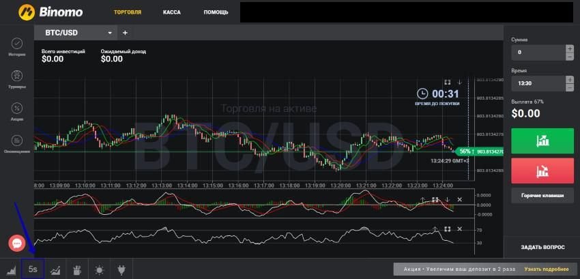Toggle fullscreen on the main chart

[x=448, y=82]
